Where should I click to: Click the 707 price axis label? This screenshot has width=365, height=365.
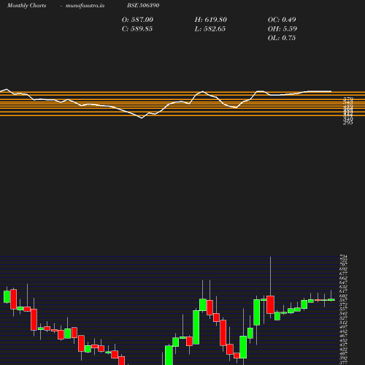(343, 264)
